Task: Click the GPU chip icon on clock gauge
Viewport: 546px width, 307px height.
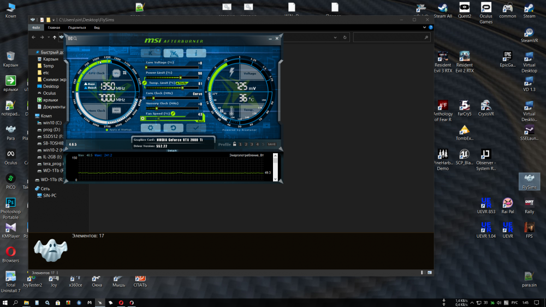Action: click(x=116, y=73)
